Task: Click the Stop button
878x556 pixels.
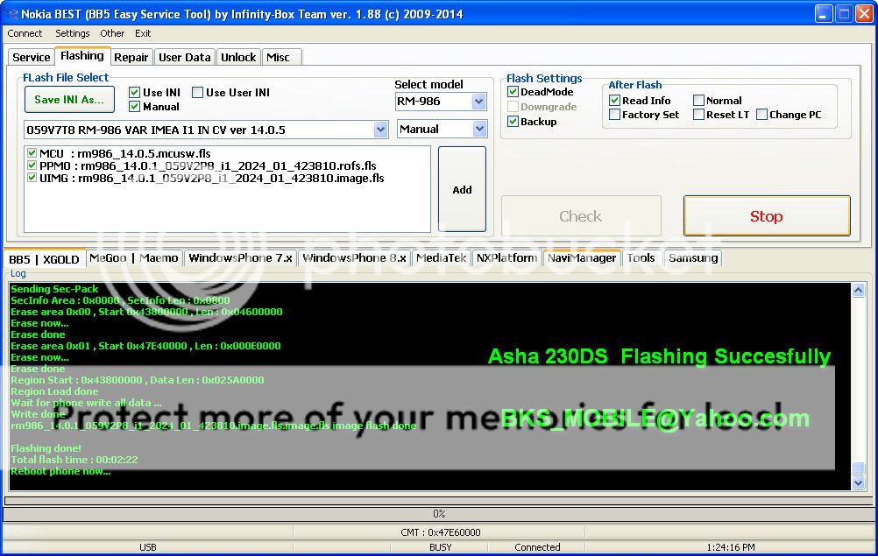Action: [x=767, y=216]
